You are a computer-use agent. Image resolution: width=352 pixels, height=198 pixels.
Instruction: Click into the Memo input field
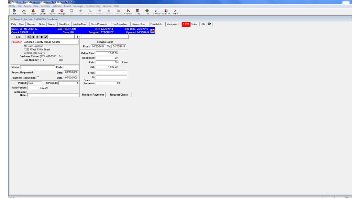click(37, 67)
